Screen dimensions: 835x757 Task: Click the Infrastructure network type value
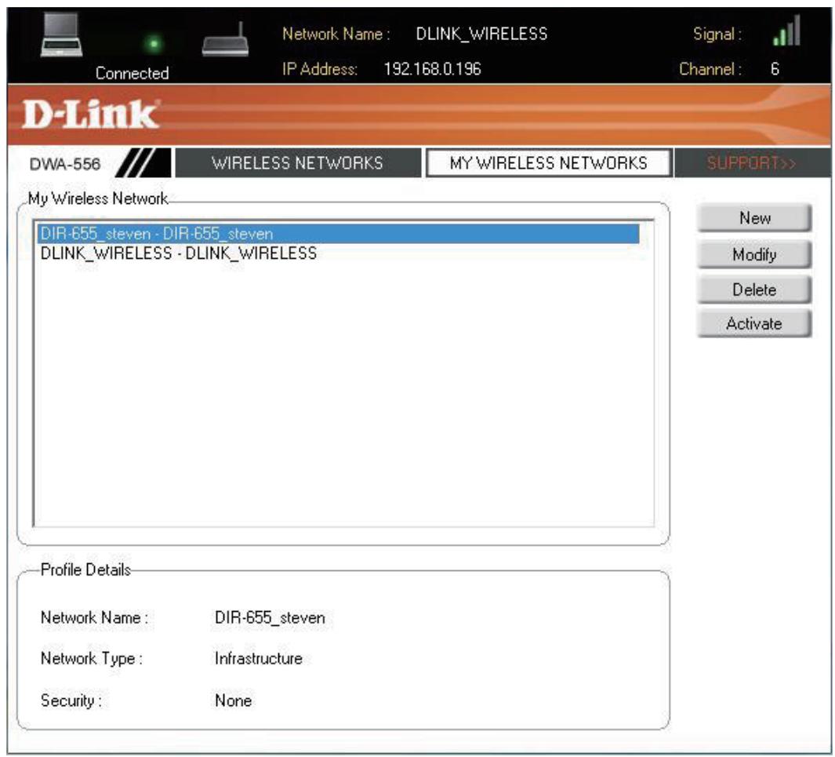click(258, 658)
